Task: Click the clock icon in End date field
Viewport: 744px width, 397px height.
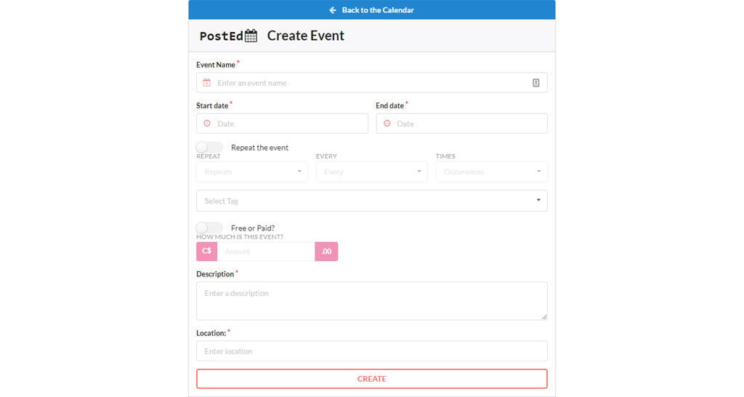Action: (387, 124)
